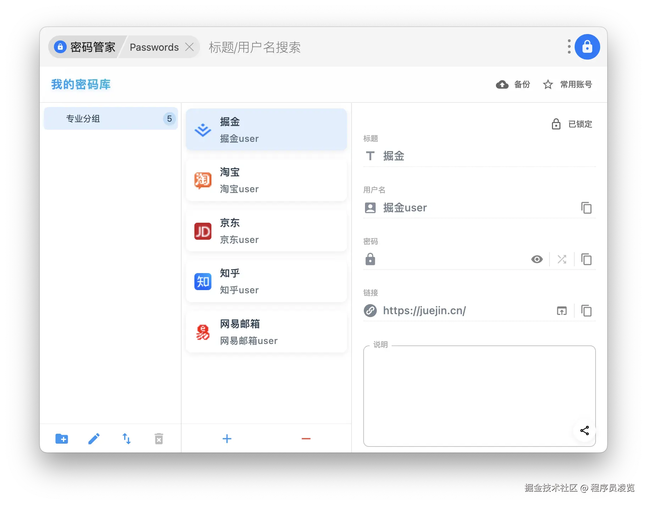647x505 pixels.
Task: Click the 备份 backup cloud icon
Action: click(502, 84)
